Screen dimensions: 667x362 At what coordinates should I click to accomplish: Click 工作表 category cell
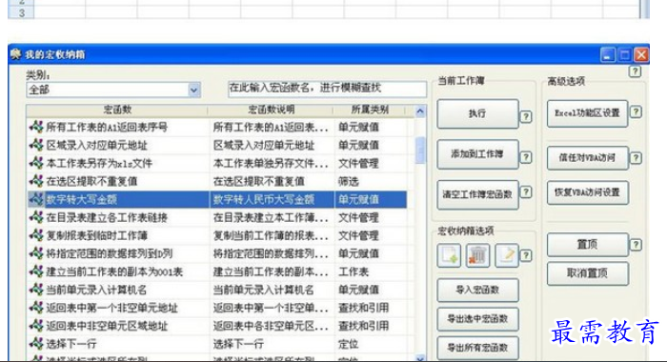[354, 271]
